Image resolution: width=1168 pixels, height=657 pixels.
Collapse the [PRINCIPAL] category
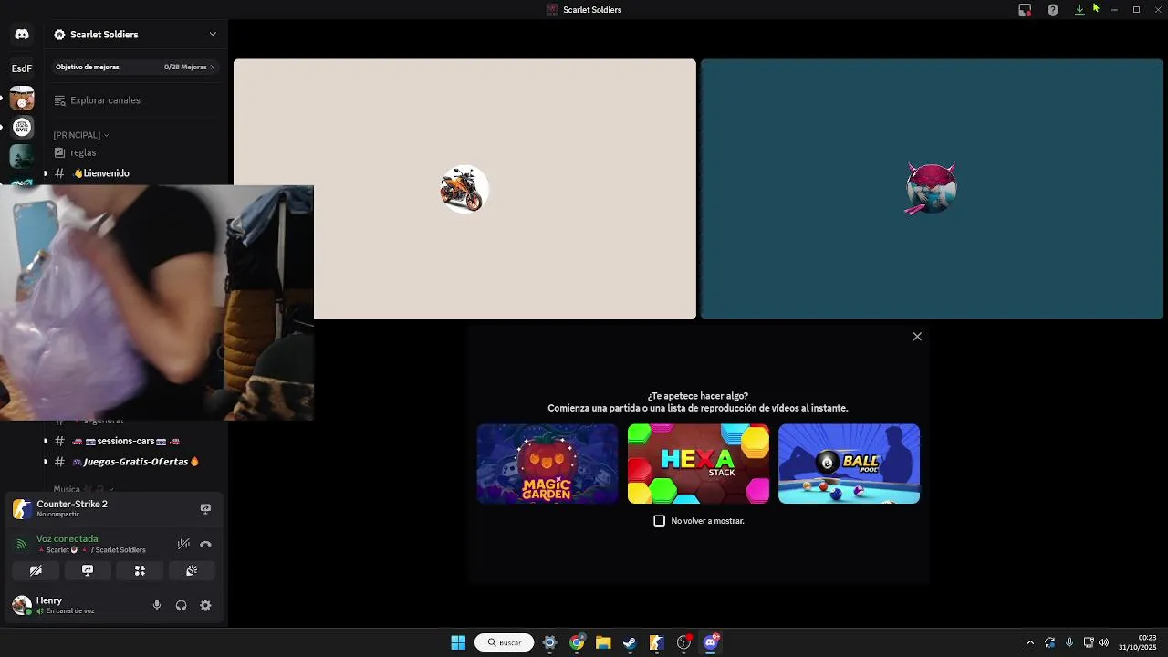click(x=80, y=135)
